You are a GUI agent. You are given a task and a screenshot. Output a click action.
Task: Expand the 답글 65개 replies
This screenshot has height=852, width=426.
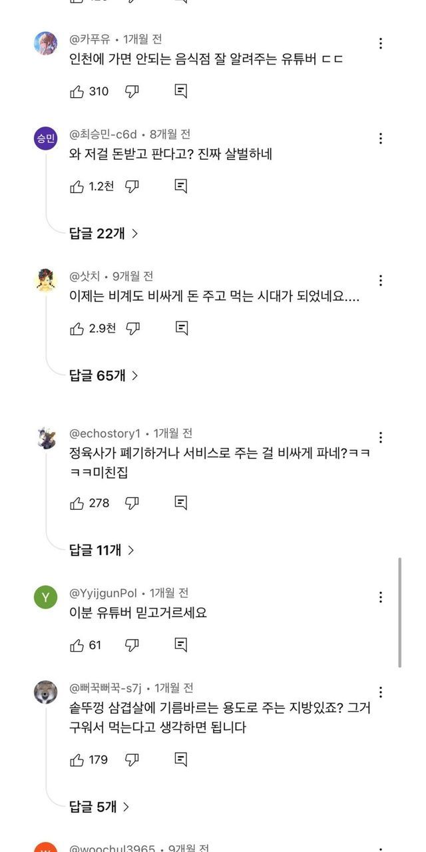(104, 375)
